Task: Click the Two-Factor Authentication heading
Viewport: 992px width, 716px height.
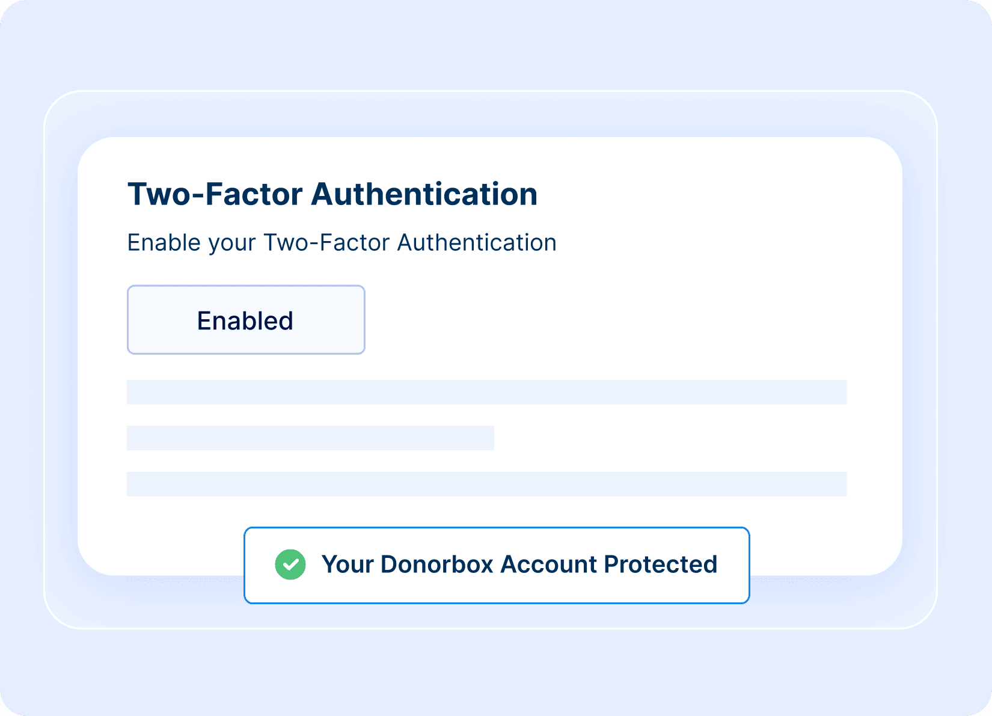Action: click(332, 194)
